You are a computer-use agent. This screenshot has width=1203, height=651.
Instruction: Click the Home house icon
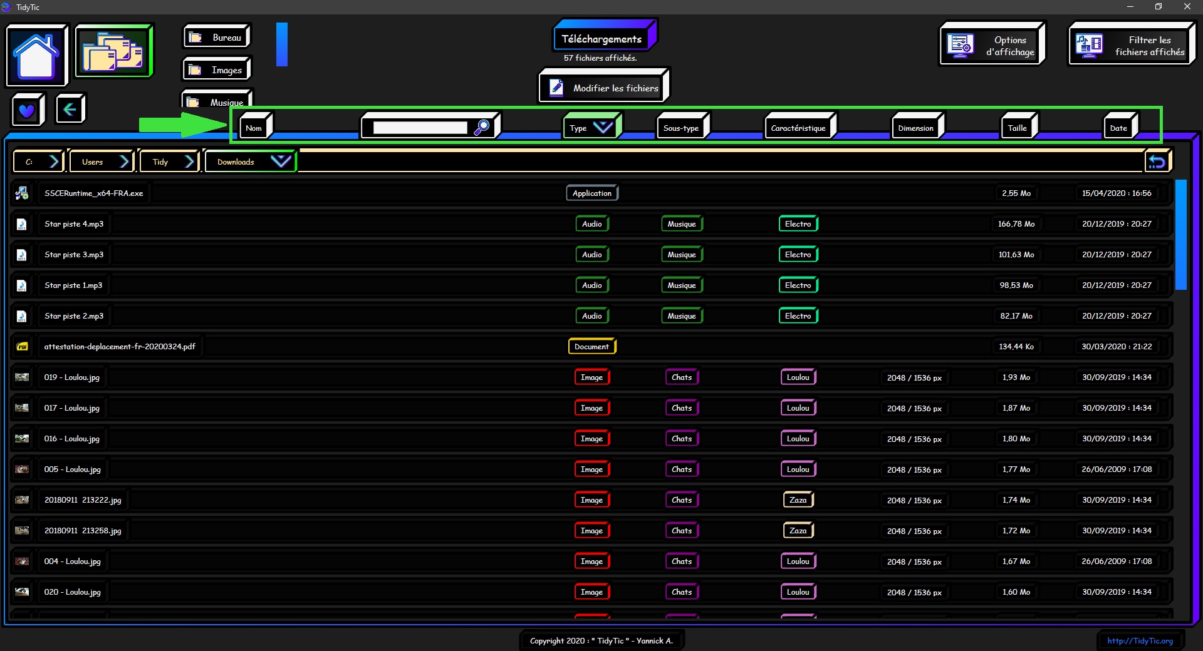[36, 55]
